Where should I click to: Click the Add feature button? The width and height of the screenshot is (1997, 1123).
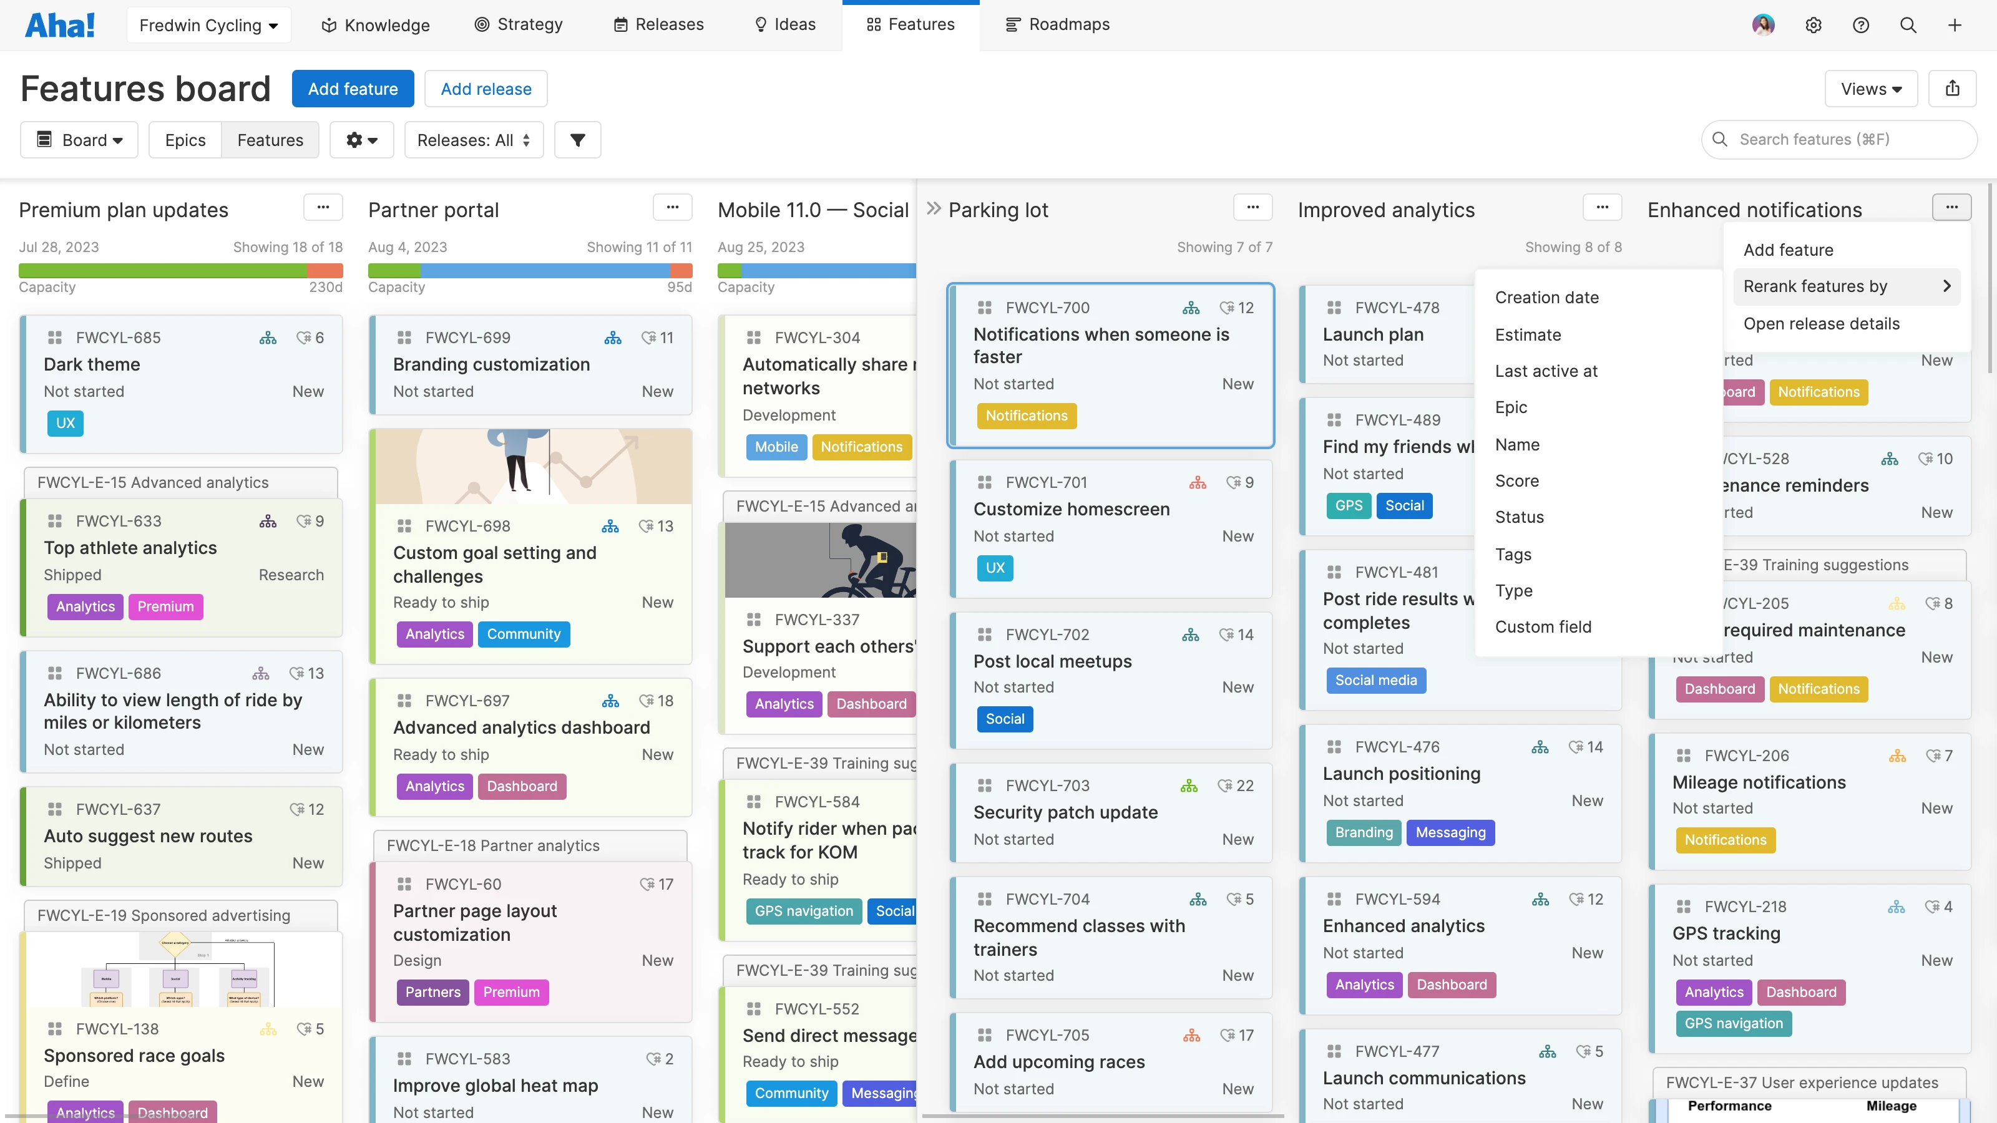point(353,89)
